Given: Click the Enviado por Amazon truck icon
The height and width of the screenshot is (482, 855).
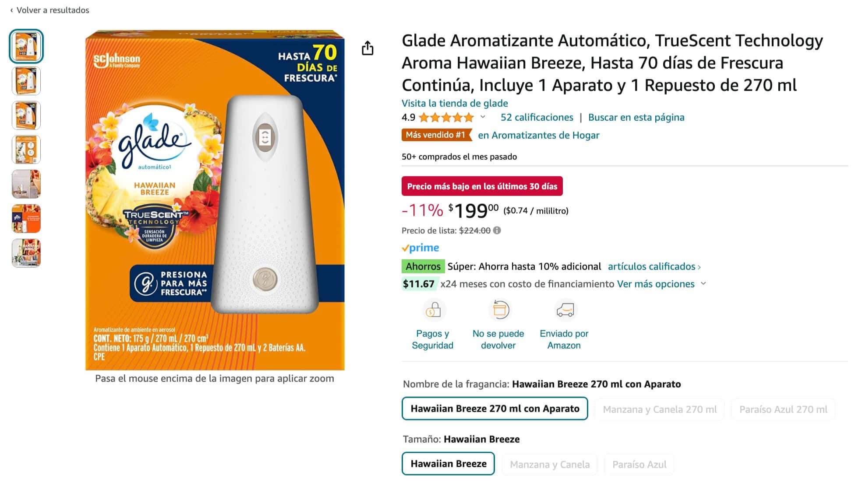Looking at the screenshot, I should 565,310.
